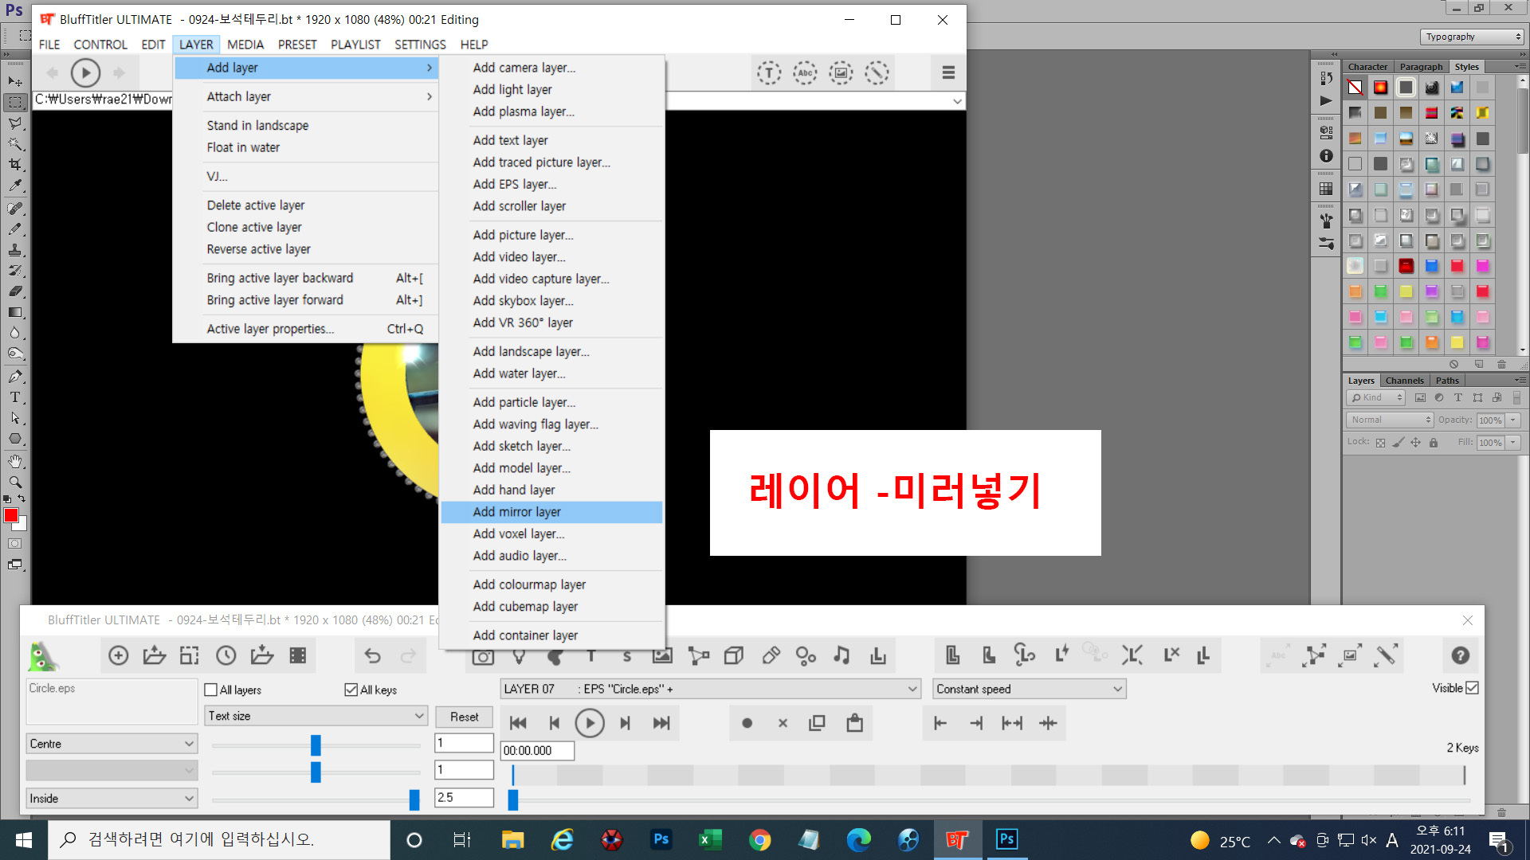This screenshot has width=1530, height=860.
Task: Expand the Constant speed dropdown
Action: pyautogui.click(x=1029, y=689)
